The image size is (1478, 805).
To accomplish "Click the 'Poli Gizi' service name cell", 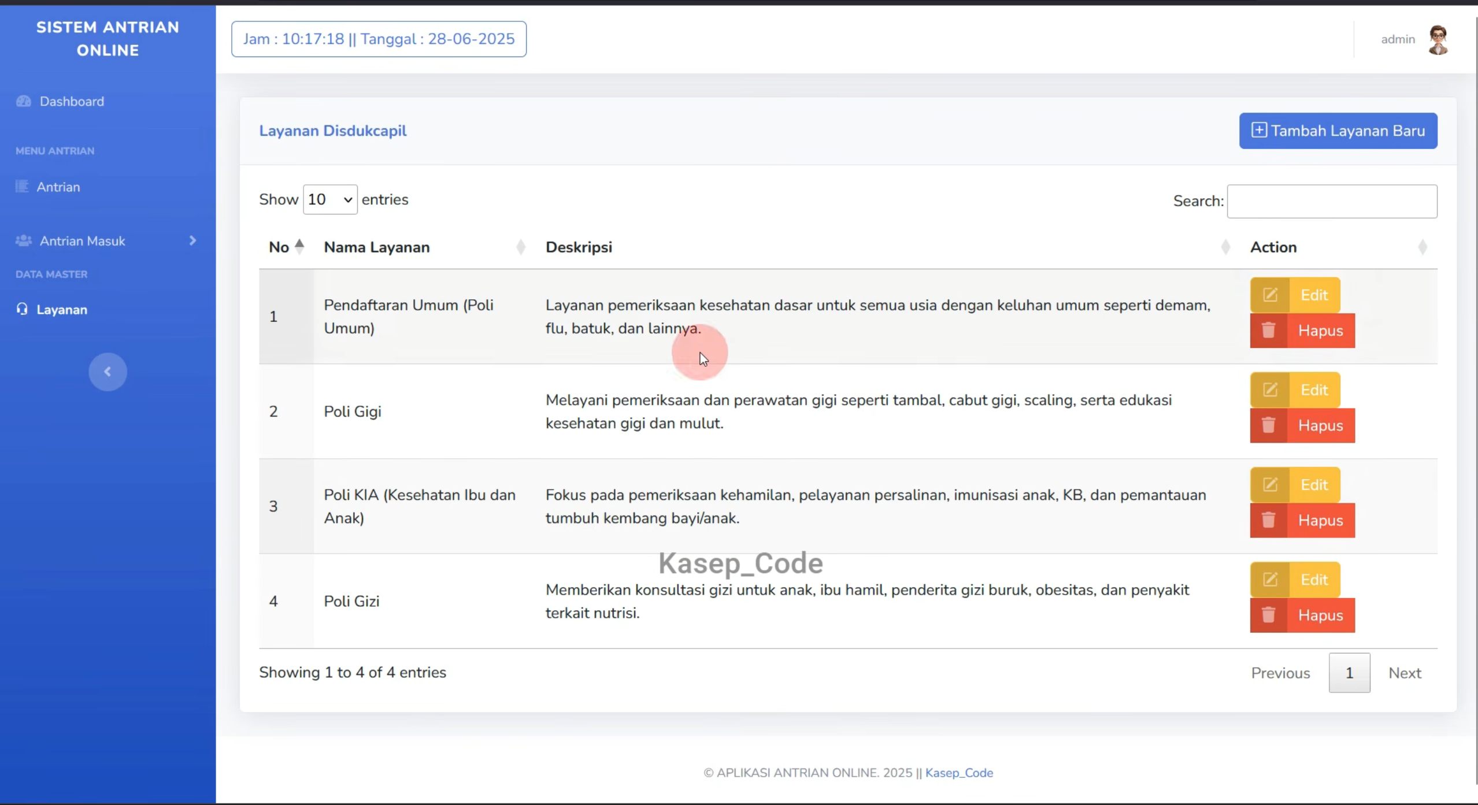I will [x=351, y=601].
